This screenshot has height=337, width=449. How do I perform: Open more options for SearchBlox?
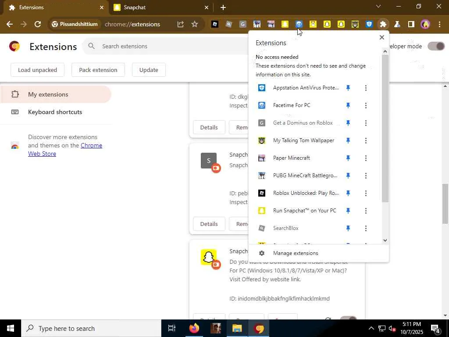[366, 228]
